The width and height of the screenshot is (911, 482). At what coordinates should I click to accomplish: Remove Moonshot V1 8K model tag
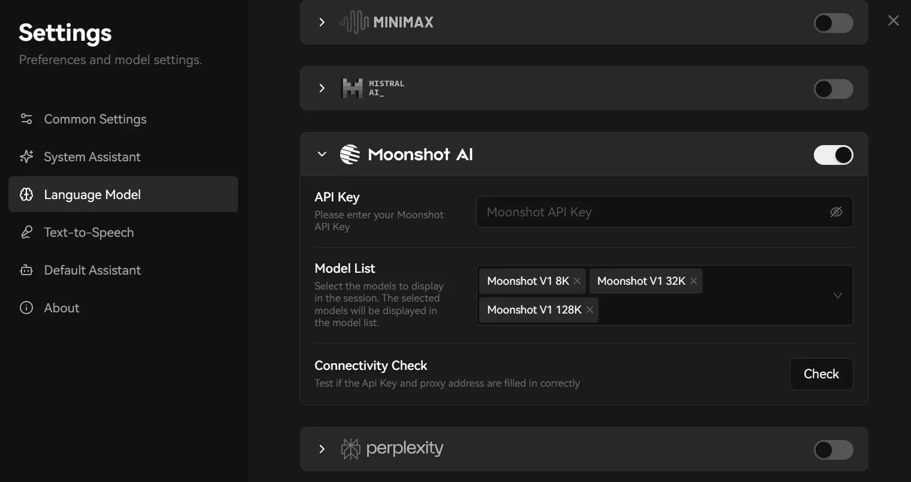pos(577,281)
